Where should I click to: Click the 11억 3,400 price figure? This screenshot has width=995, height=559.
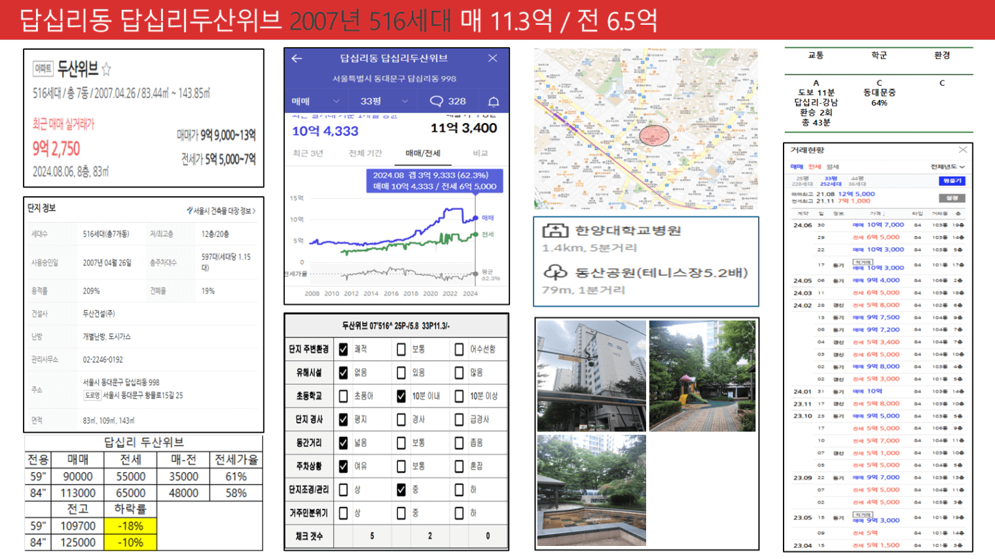point(463,128)
